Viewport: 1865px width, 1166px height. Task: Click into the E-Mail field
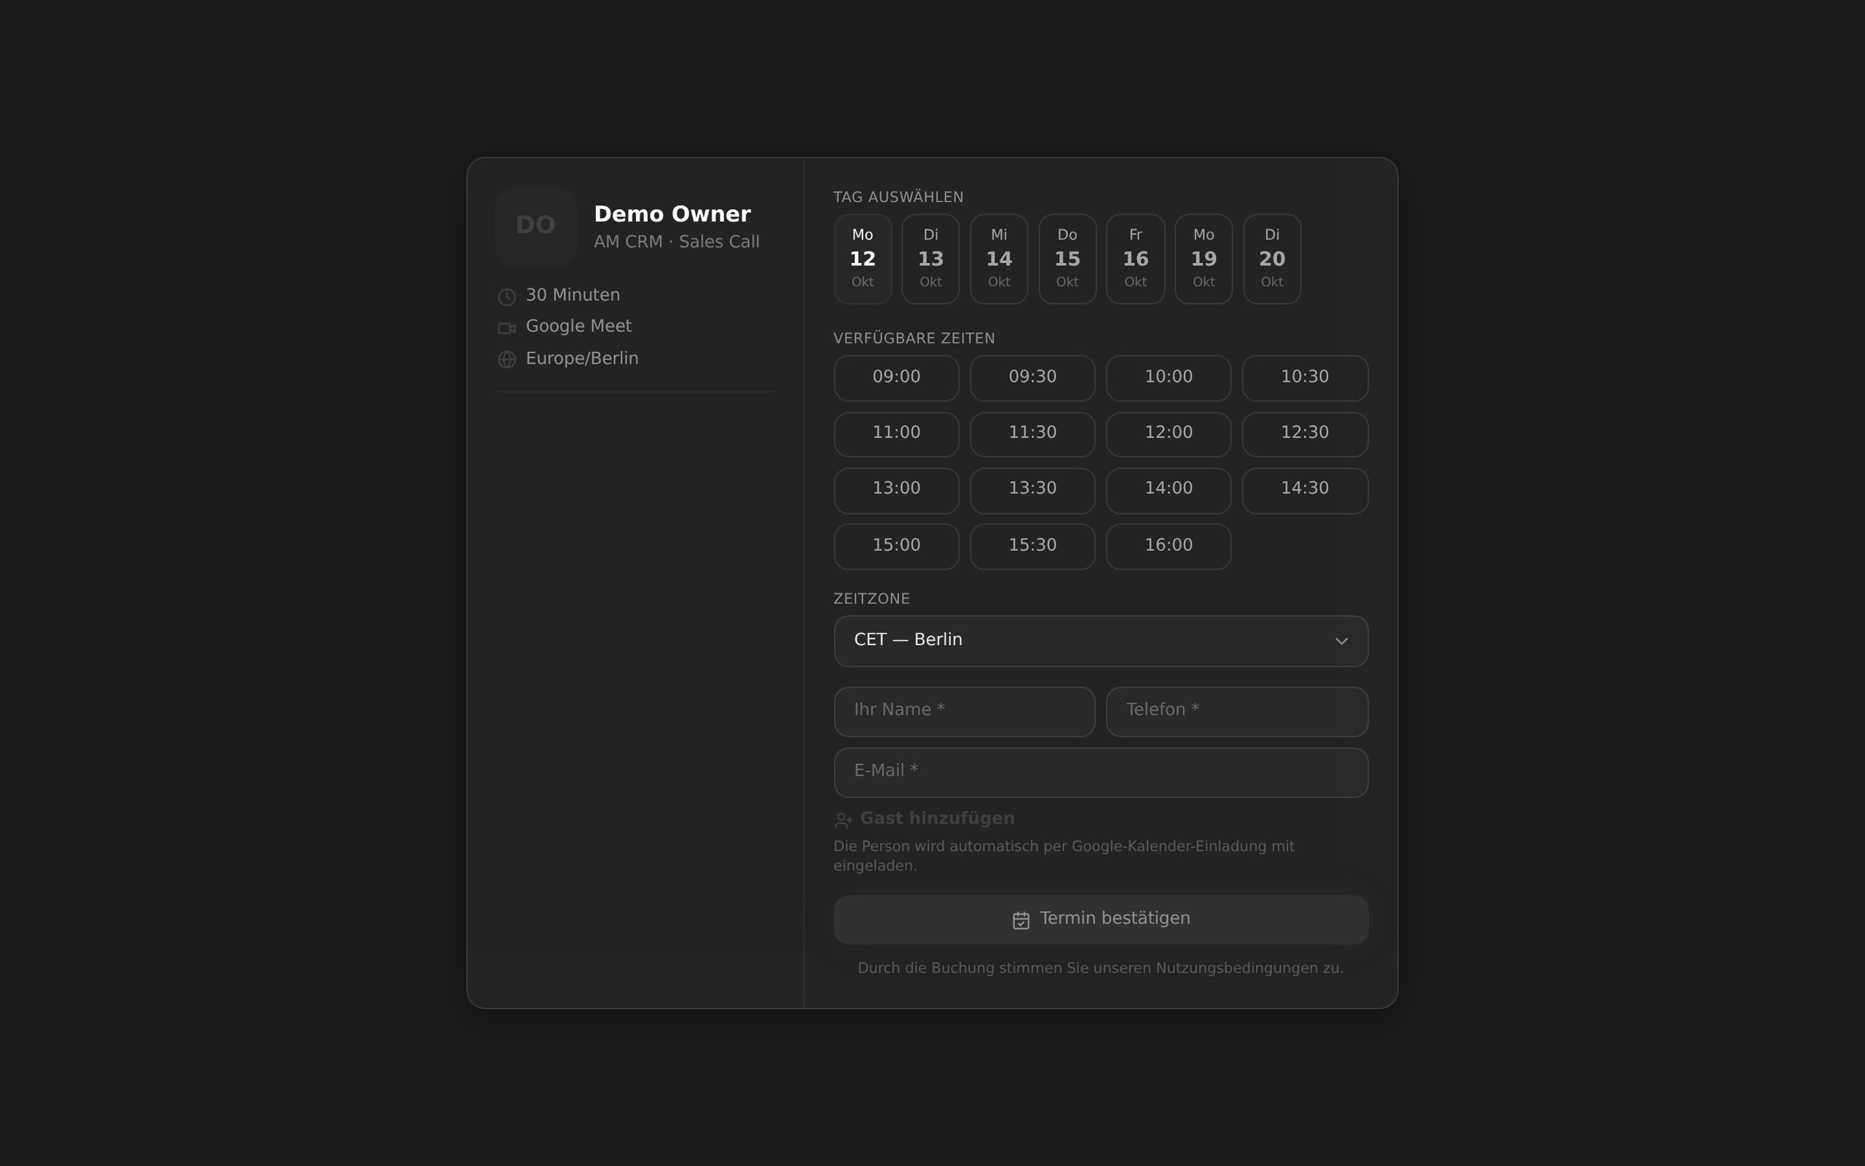click(1101, 772)
